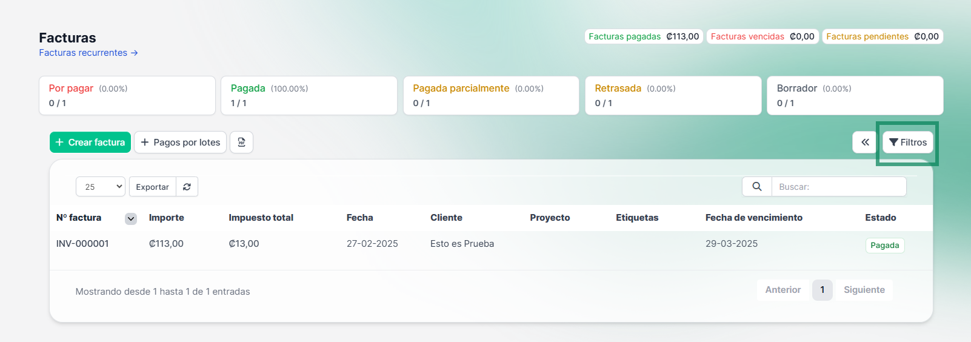Click the ₡113,00 amount cell
Viewport: 971px width, 342px height.
click(166, 244)
